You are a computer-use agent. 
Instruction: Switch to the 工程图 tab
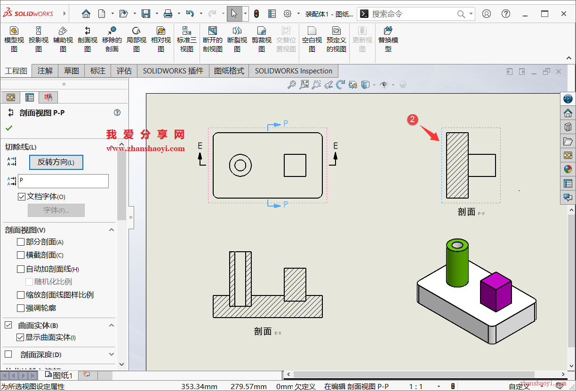pos(16,71)
